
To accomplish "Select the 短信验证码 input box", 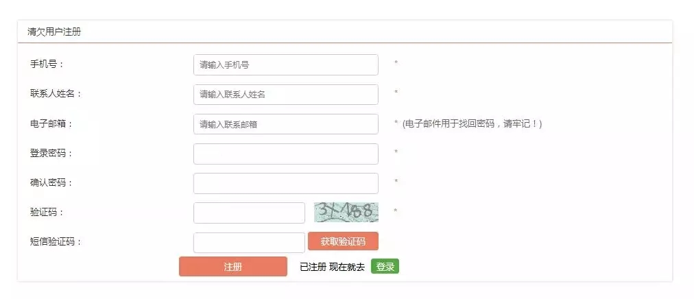I will tap(249, 242).
